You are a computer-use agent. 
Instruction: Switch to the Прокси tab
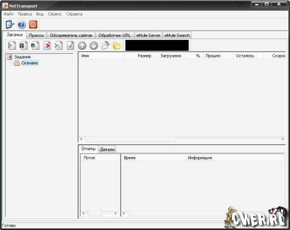(36, 35)
